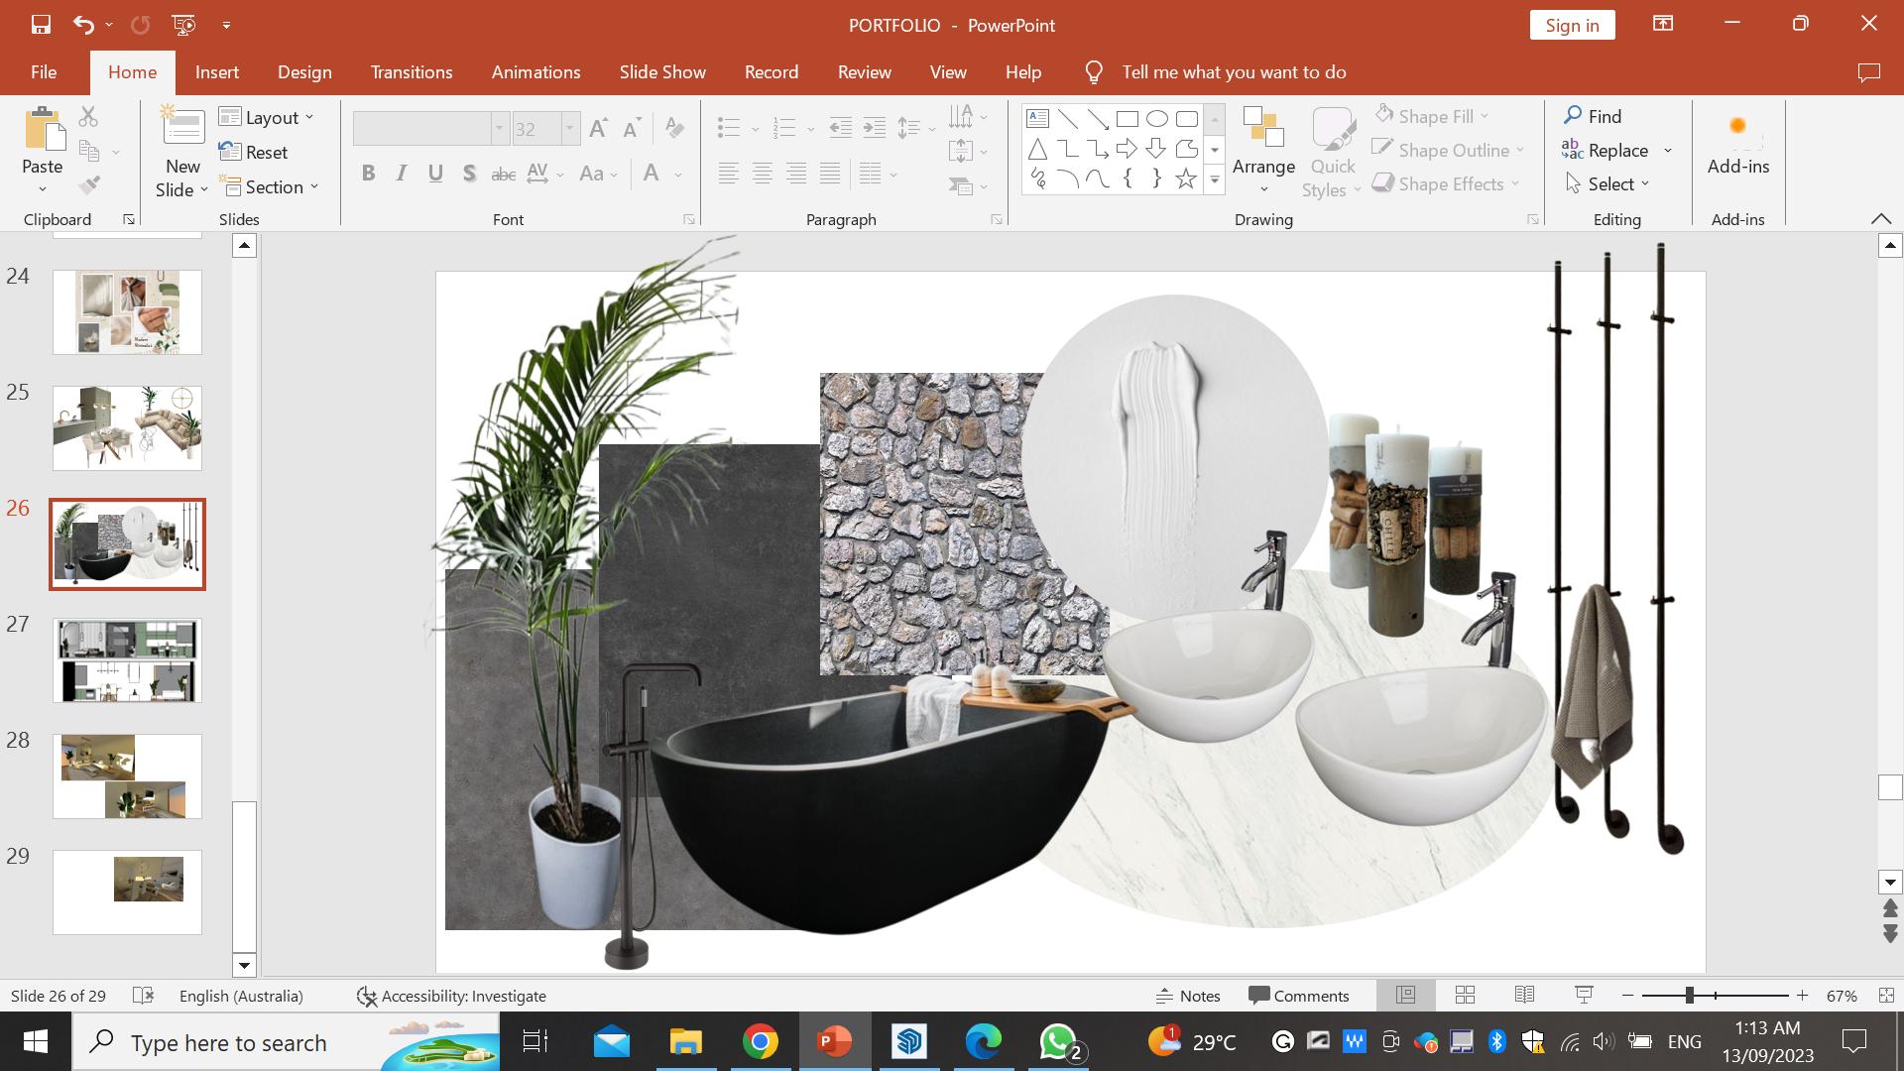Click the Arrange icon in Drawing group
Screen dimensions: 1904x1071
(x=1263, y=129)
